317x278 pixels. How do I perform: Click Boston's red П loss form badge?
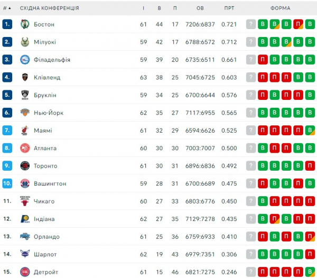[x=298, y=24]
